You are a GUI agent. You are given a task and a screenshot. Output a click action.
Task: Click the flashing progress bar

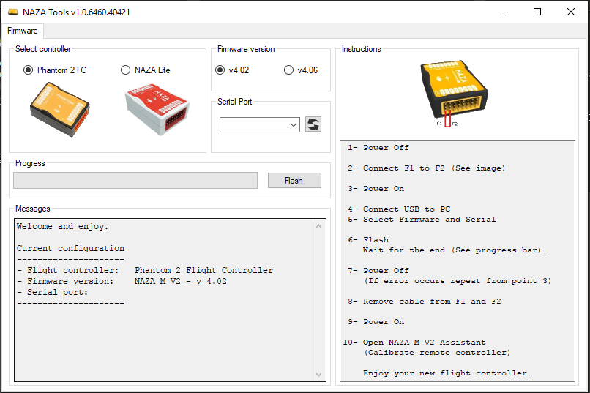tap(135, 181)
